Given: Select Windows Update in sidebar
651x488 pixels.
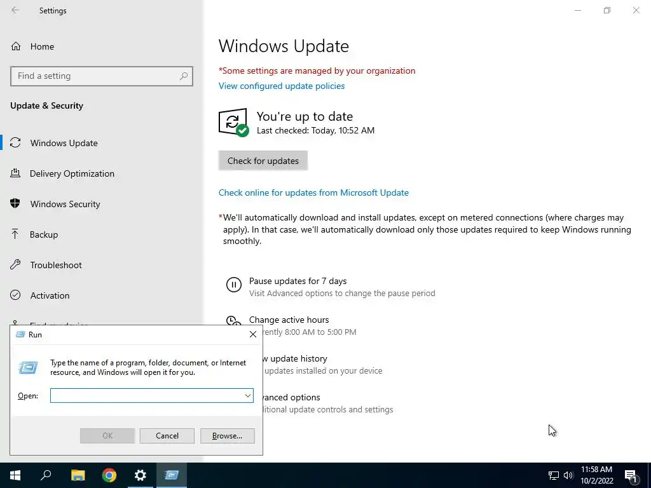Looking at the screenshot, I should point(64,143).
